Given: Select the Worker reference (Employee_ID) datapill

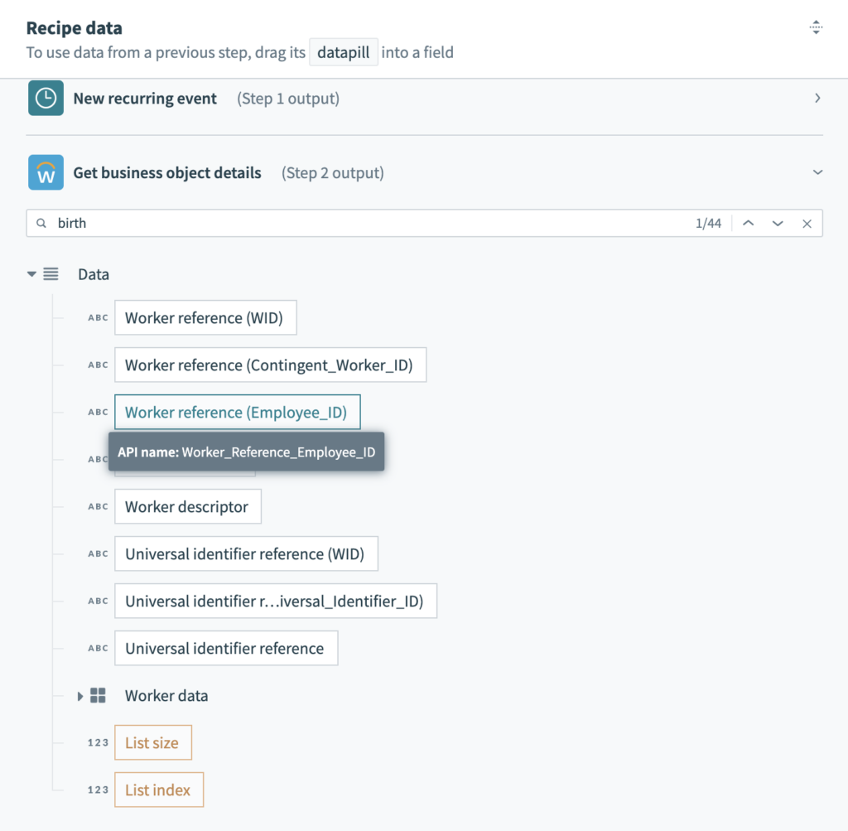Looking at the screenshot, I should click(237, 412).
